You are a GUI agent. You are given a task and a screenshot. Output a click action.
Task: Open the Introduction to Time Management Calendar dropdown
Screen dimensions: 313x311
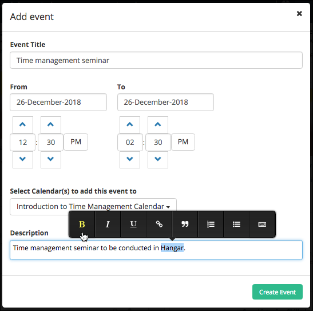pos(93,207)
